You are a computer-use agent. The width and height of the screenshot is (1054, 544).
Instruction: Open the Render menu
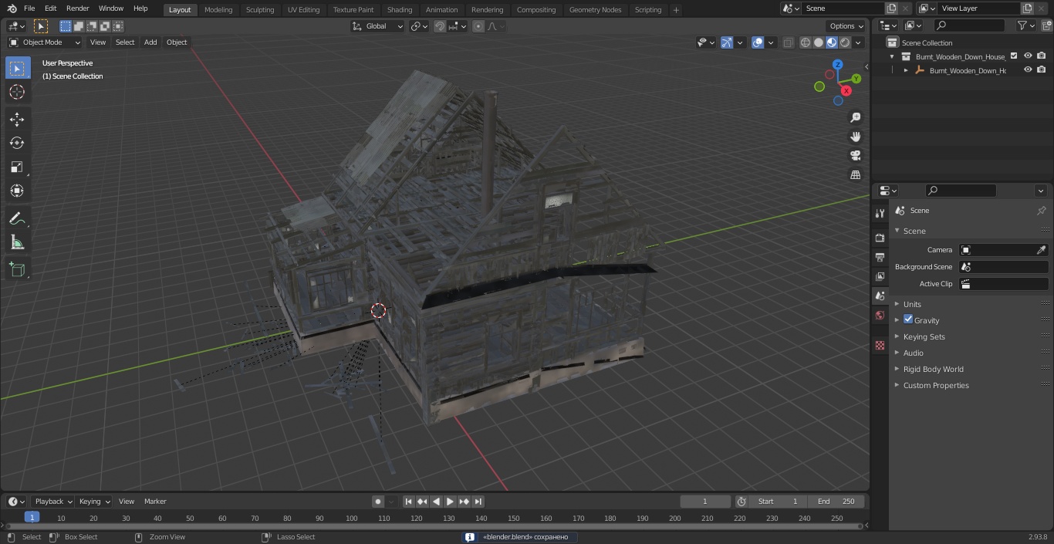tap(78, 8)
